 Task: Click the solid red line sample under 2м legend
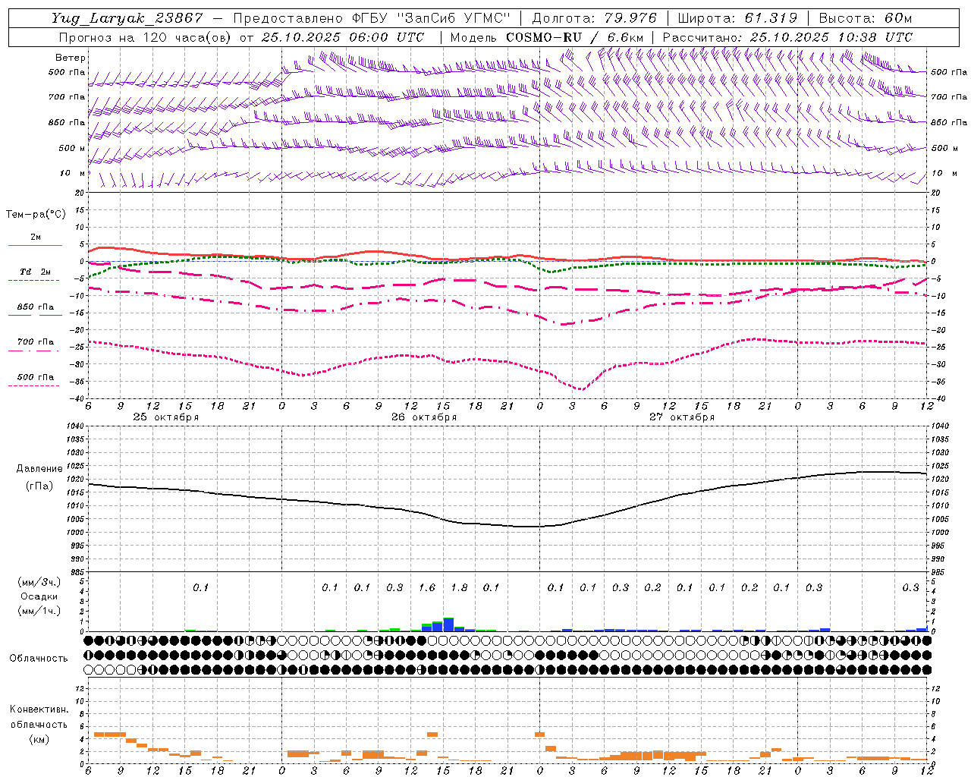36,245
